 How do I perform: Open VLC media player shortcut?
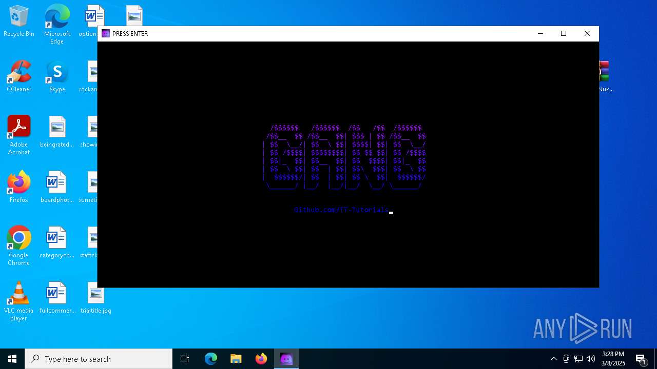19,301
